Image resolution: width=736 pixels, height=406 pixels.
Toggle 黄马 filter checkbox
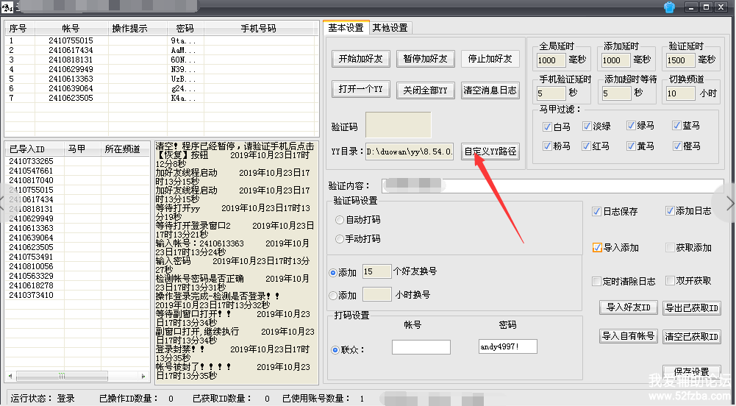(631, 146)
